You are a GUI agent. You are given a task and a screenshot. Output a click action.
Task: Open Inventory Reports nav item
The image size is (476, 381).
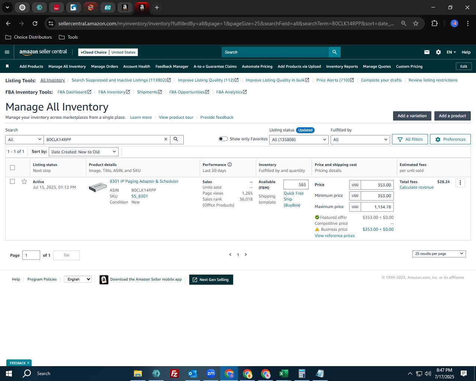click(x=342, y=66)
